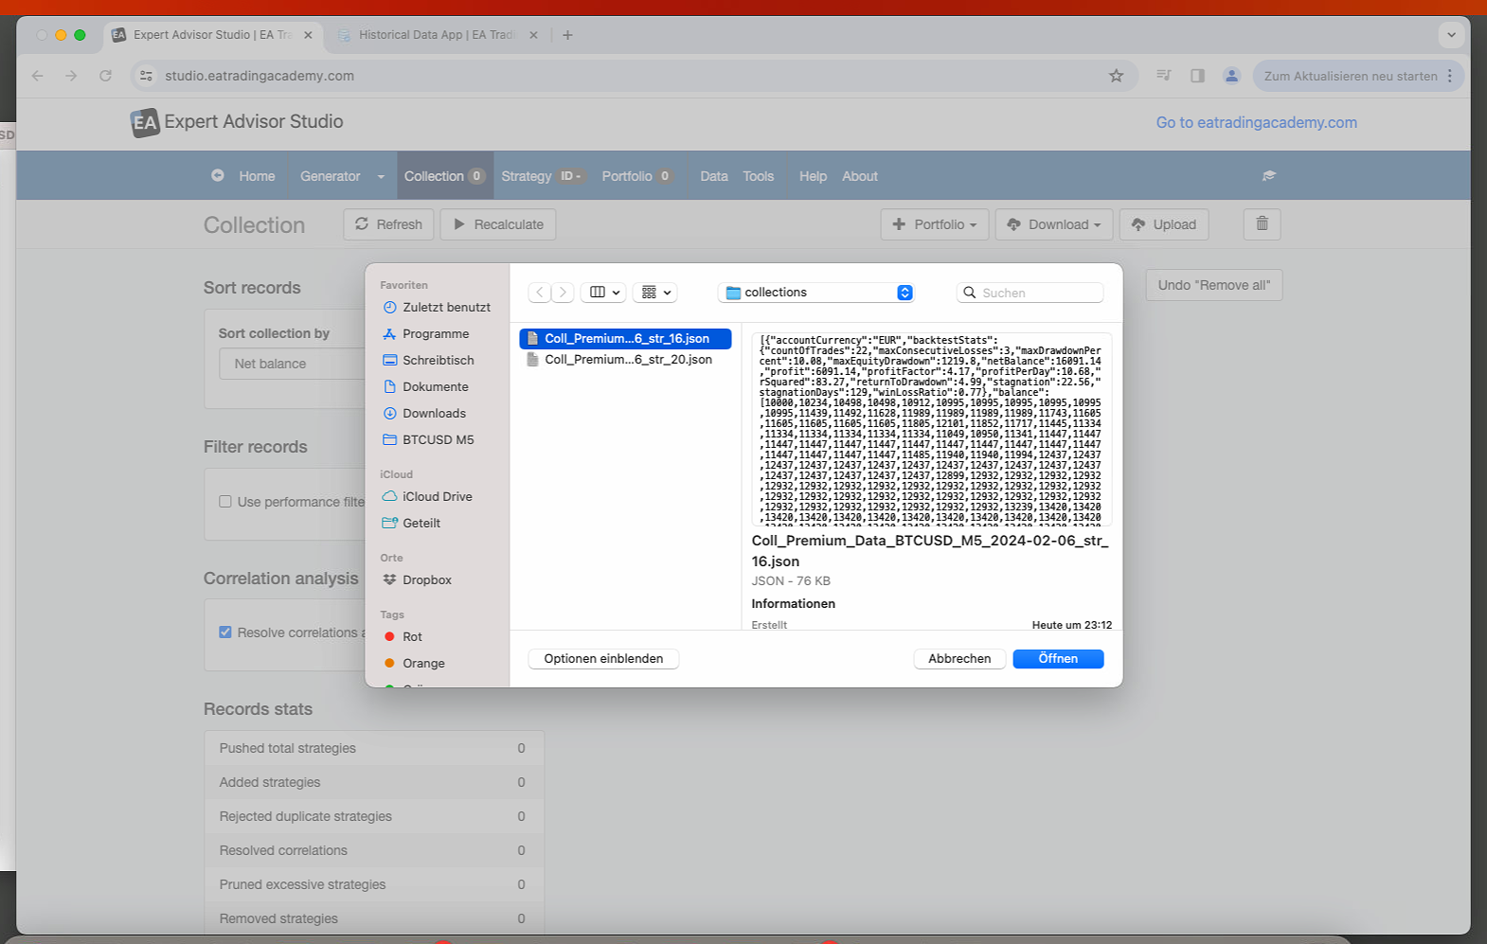Go back with browser back arrow
The width and height of the screenshot is (1487, 944).
pos(38,76)
